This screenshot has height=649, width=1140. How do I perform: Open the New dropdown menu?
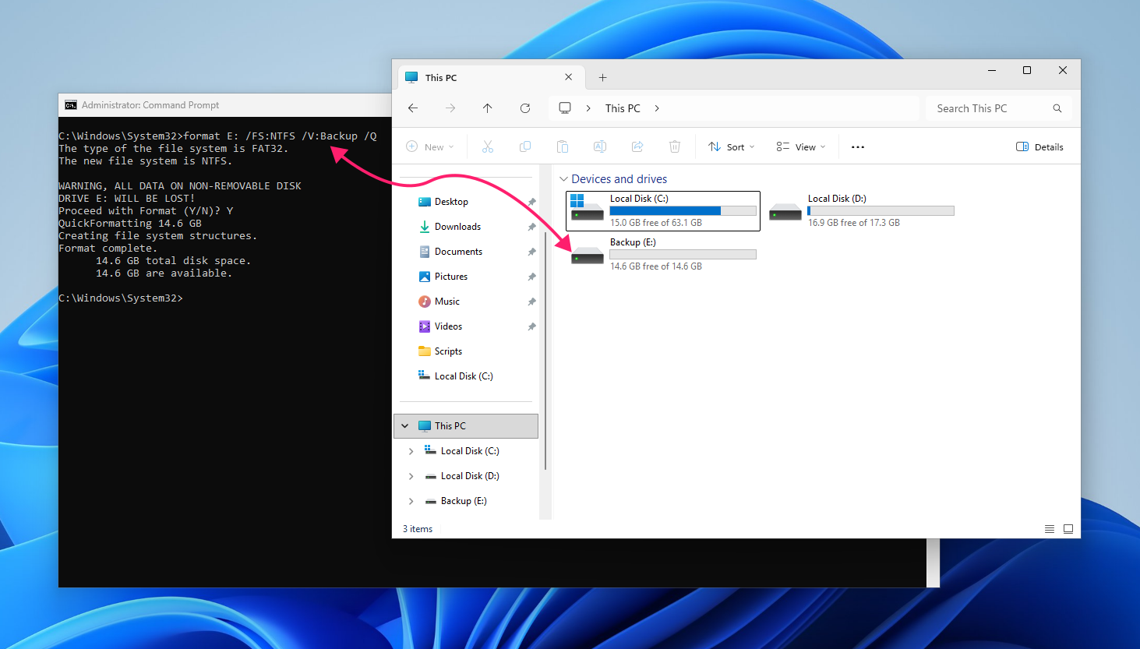tap(430, 146)
